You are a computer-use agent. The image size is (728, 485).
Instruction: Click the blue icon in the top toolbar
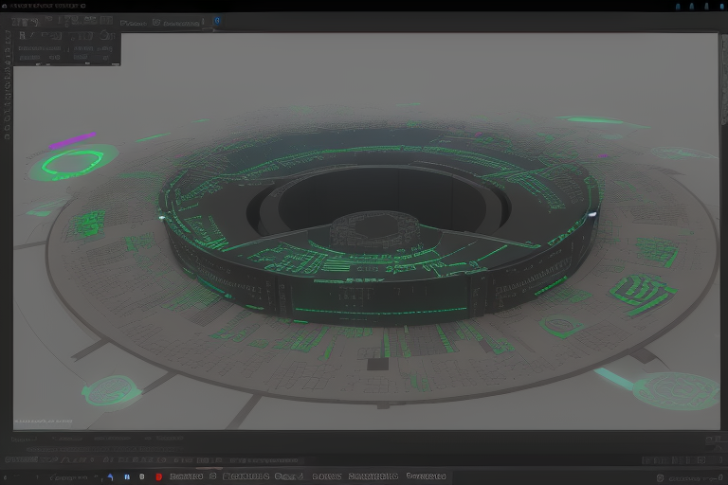point(216,20)
